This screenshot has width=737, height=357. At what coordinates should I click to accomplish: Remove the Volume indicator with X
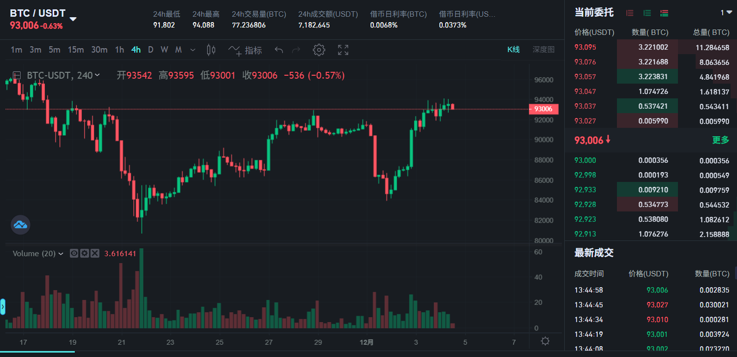click(95, 253)
